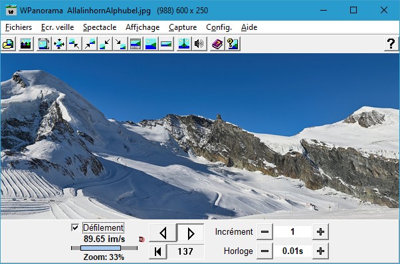This screenshot has width=400, height=264.
Task: Open the Capture menu
Action: [183, 27]
